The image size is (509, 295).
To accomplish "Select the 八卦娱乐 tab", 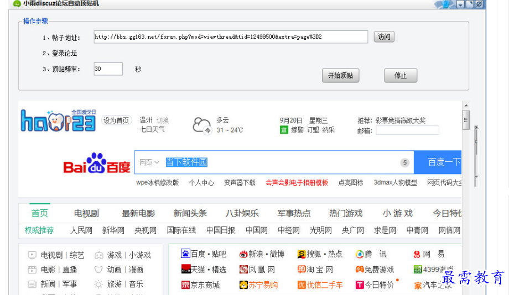I will (242, 213).
